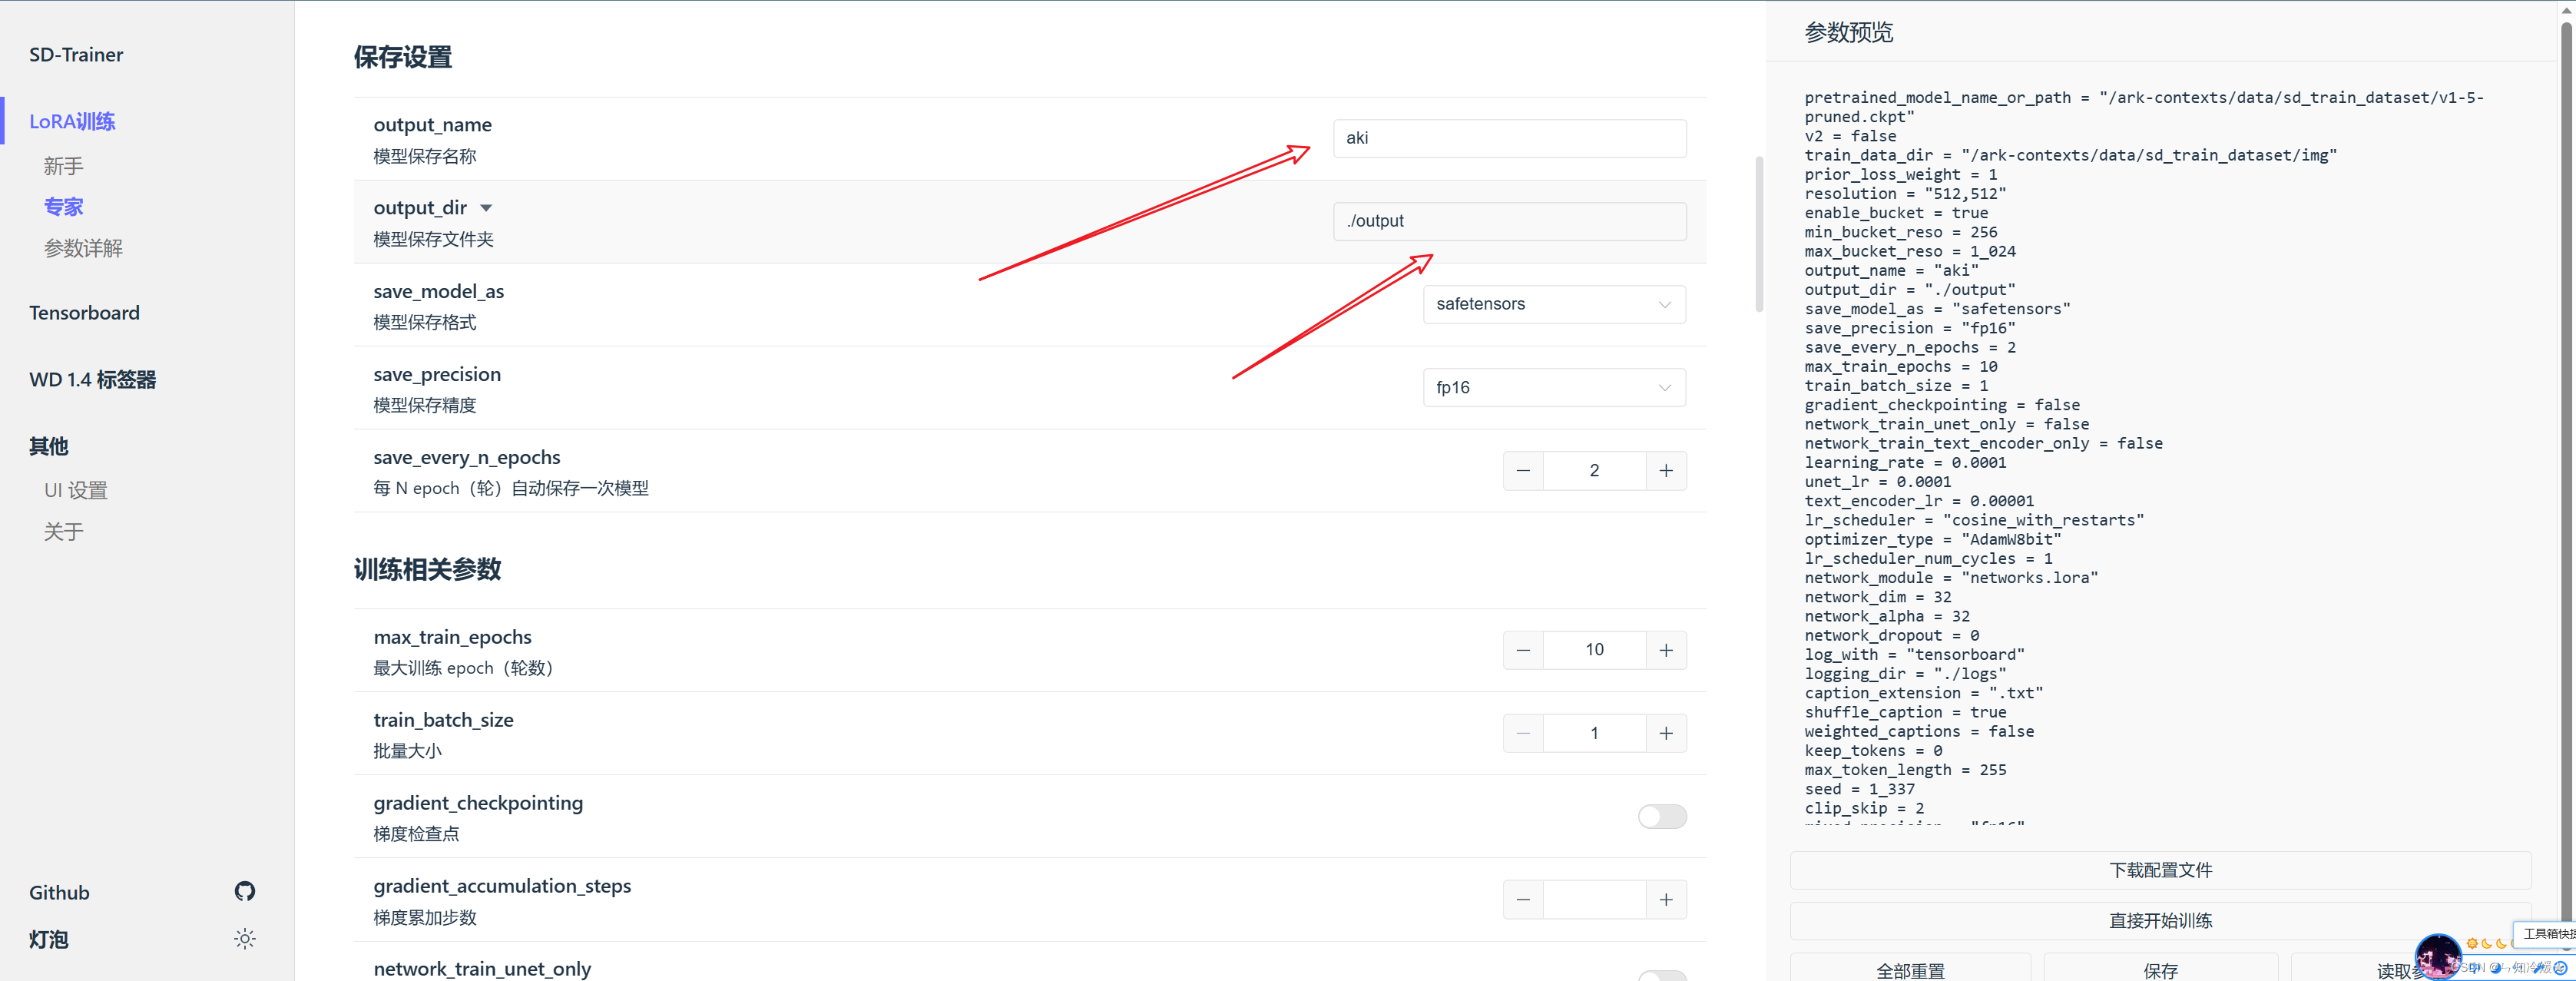Open Tensorboard in the sidebar
The image size is (2576, 981).
[x=84, y=313]
